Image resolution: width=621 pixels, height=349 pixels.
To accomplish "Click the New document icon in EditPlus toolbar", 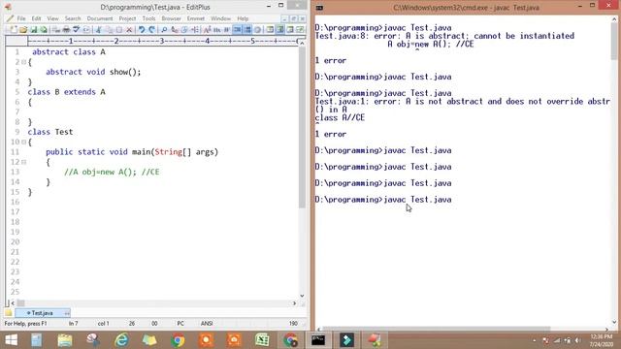I will click(14, 30).
